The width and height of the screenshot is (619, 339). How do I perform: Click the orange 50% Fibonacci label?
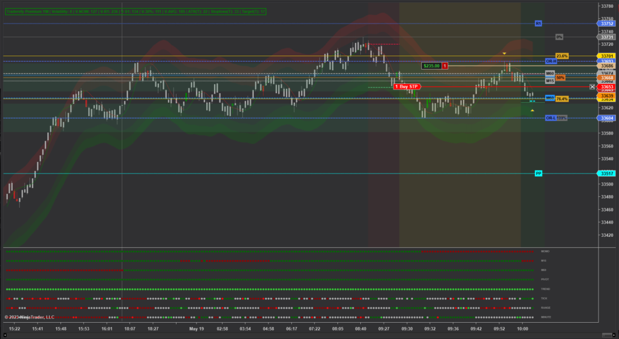tap(560, 78)
